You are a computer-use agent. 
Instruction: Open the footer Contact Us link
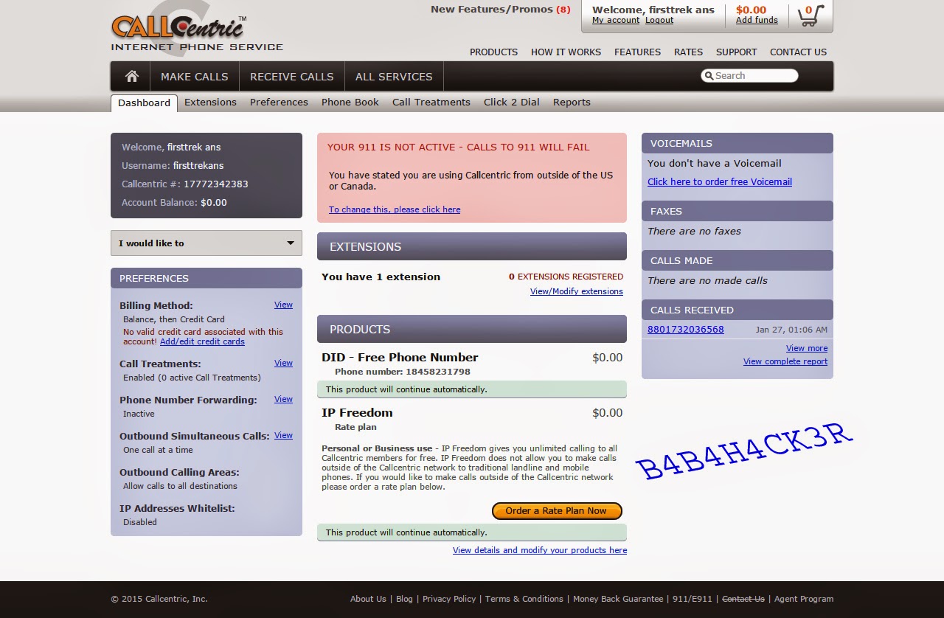coord(743,599)
